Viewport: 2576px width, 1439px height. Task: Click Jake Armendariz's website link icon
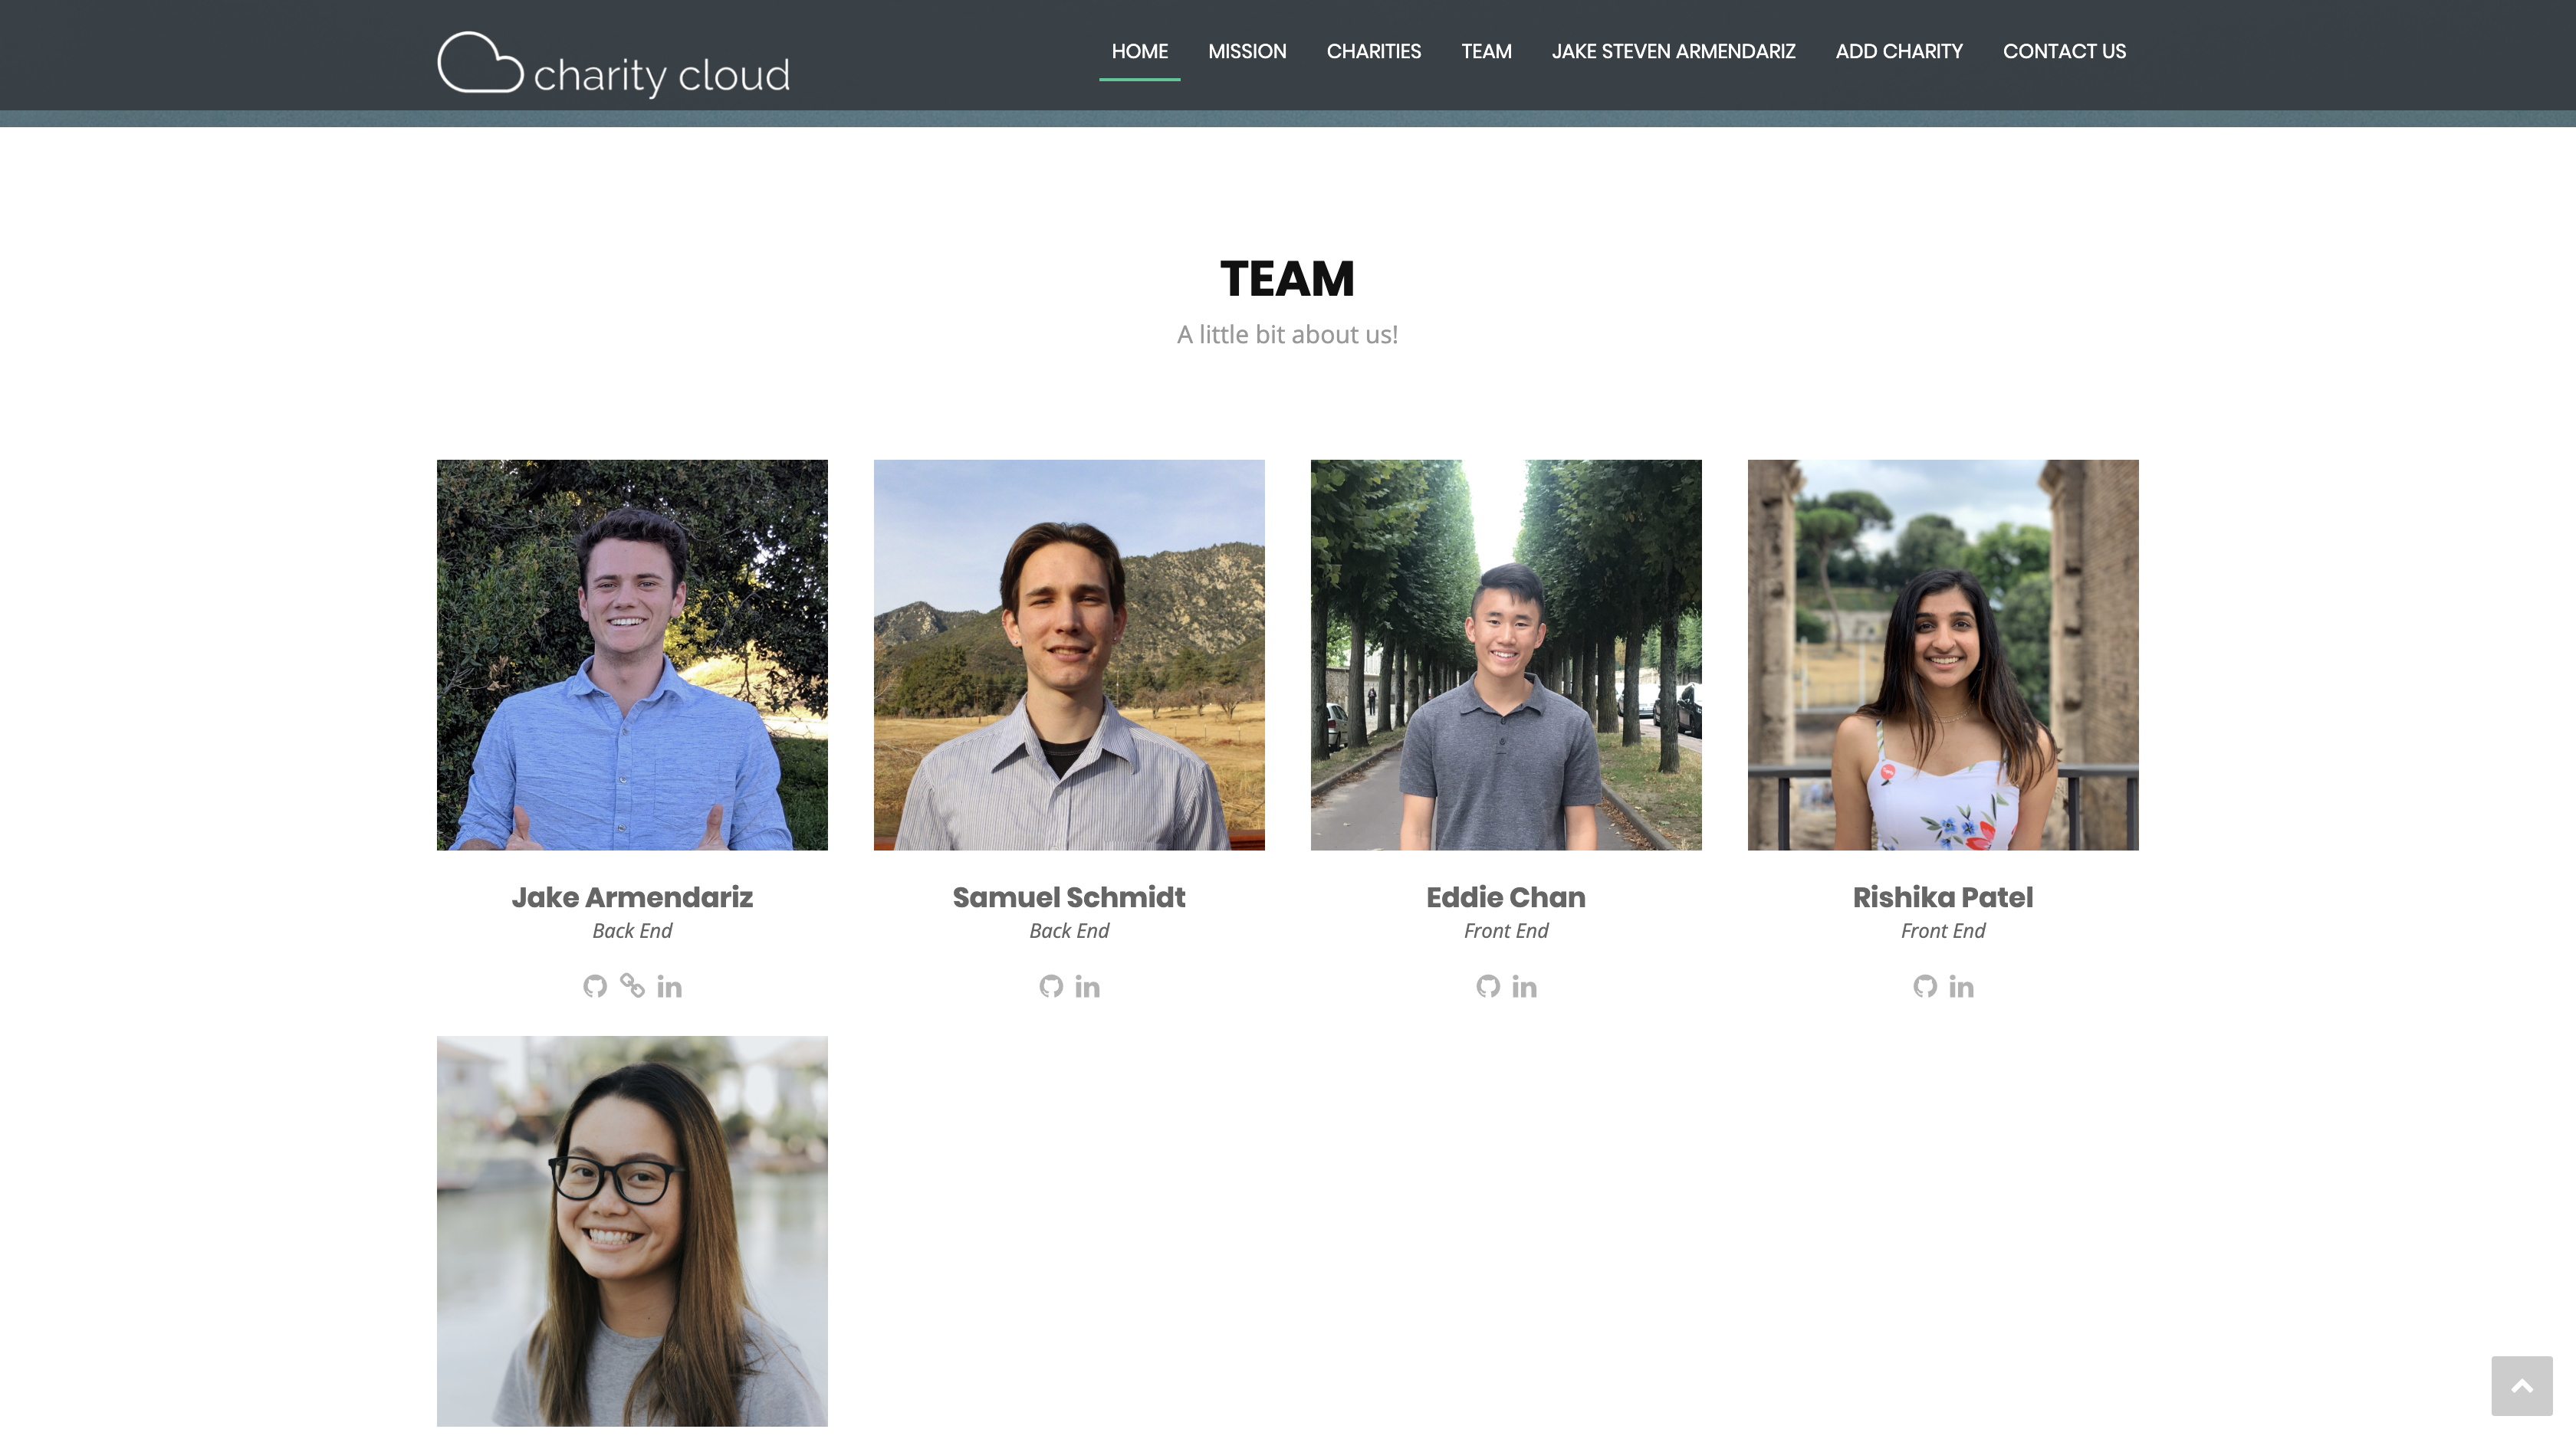tap(632, 986)
